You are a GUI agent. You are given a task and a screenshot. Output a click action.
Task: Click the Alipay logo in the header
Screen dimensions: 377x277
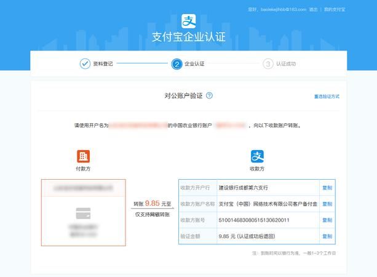tap(188, 21)
